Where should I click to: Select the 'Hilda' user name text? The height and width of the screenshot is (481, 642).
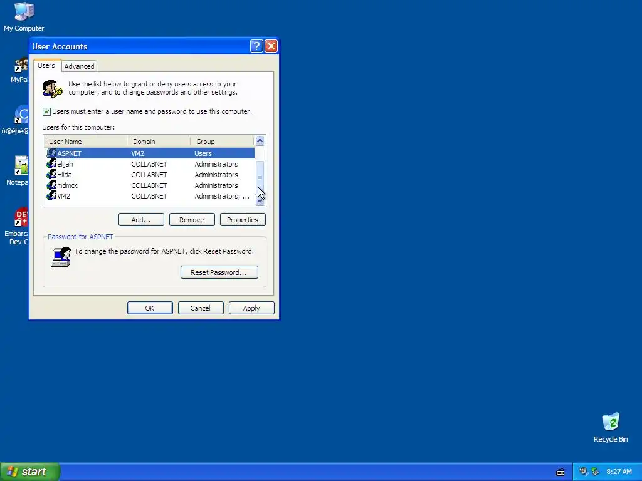point(65,175)
